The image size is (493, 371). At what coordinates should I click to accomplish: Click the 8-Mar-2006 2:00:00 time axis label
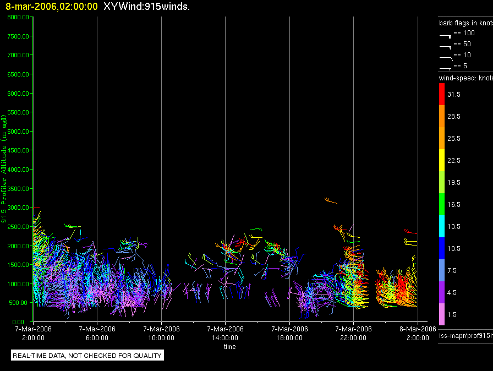[418, 333]
